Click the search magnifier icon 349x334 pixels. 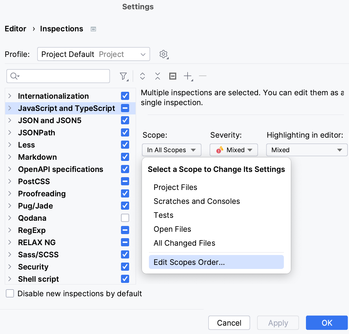coord(14,76)
